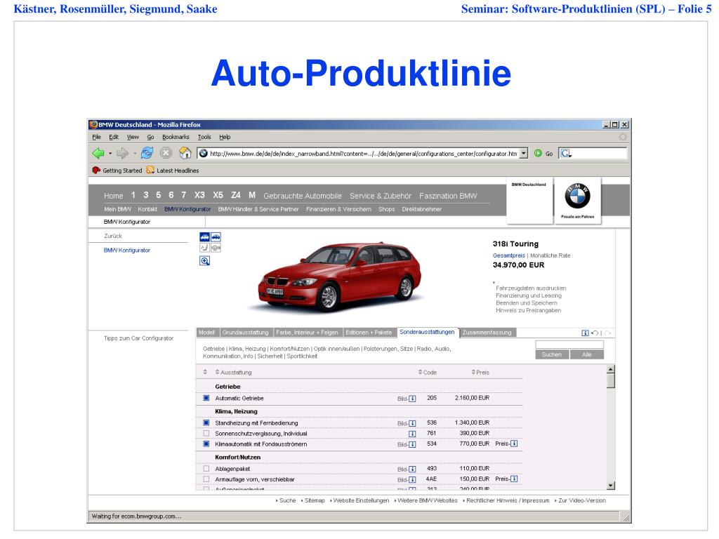The width and height of the screenshot is (719, 539).
Task: Switch to the Editionen + Pakete tab
Action: [369, 332]
